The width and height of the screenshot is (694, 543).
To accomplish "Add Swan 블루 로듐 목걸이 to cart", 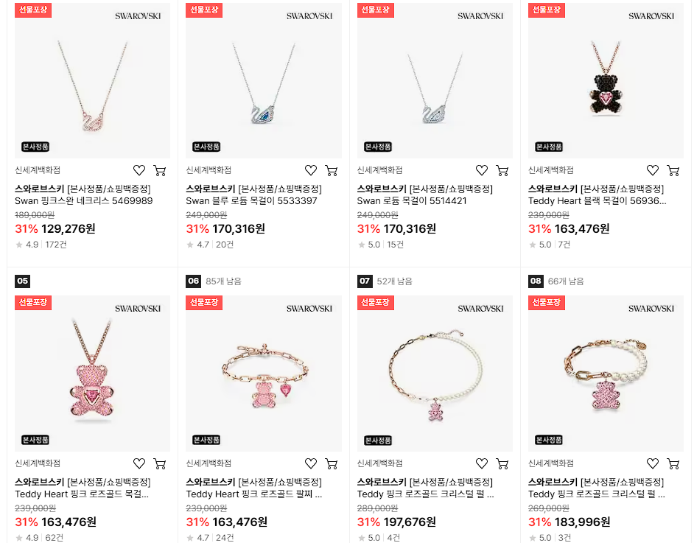I will 331,170.
